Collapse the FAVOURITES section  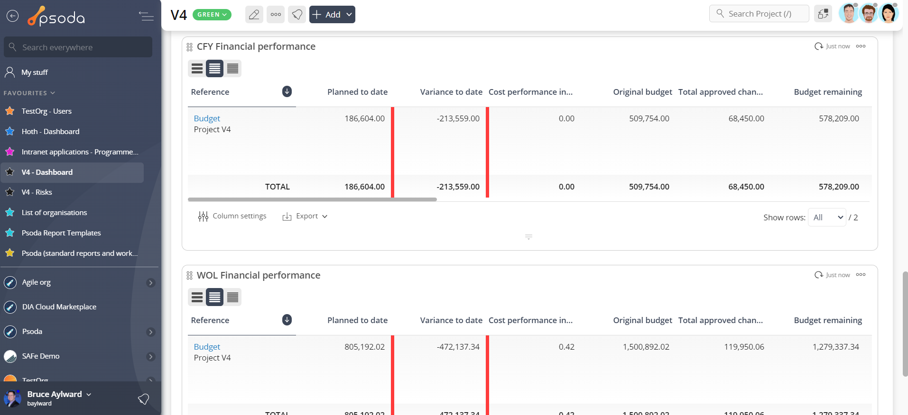[29, 93]
